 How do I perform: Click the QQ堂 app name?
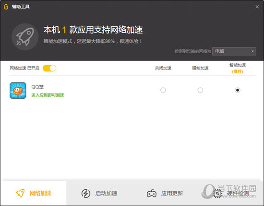pos(37,87)
